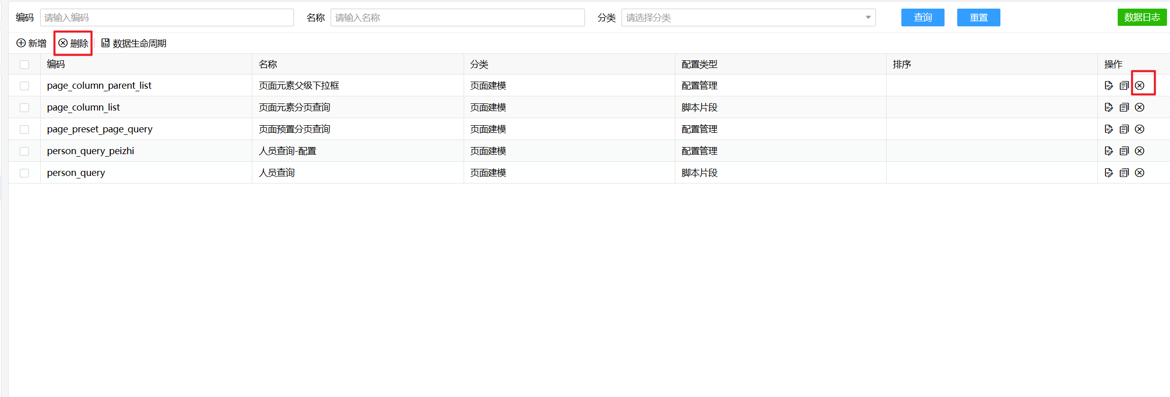This screenshot has height=397, width=1170.
Task: Click the 删除 delete button in the toolbar
Action: (x=73, y=44)
